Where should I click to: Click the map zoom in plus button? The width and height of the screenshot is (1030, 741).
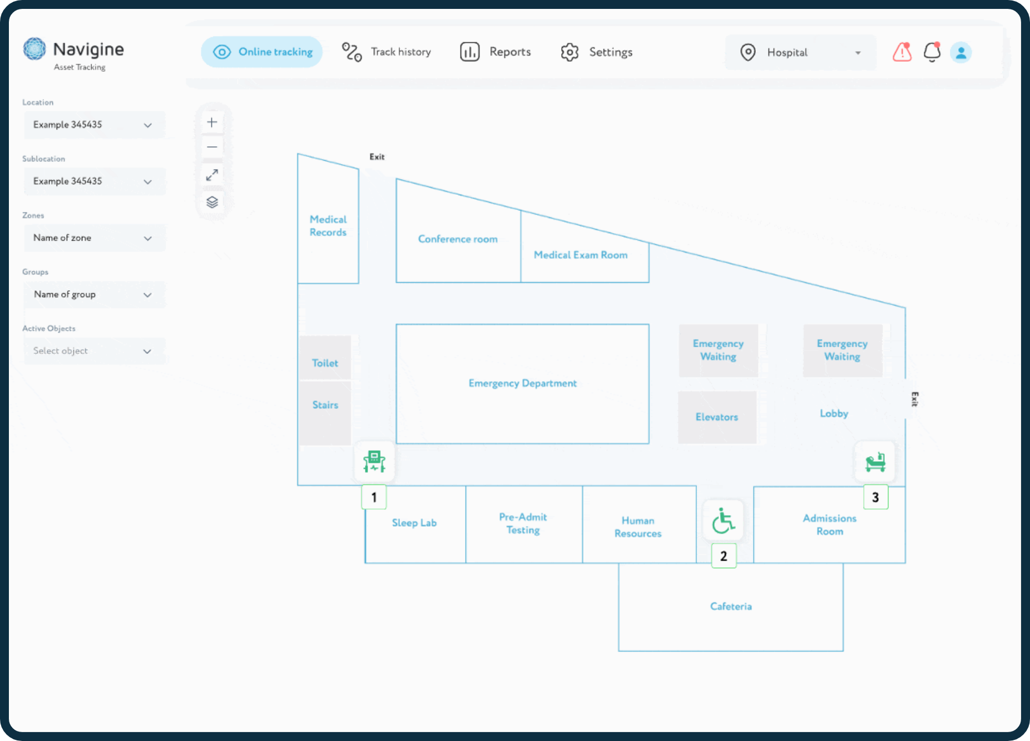(x=212, y=122)
